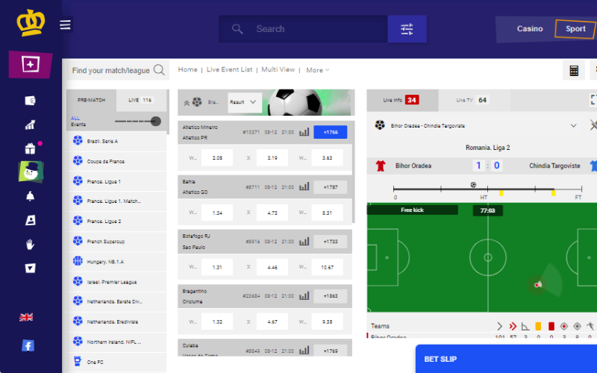Show +1766 markets for Atletico Mineiro

coord(331,132)
